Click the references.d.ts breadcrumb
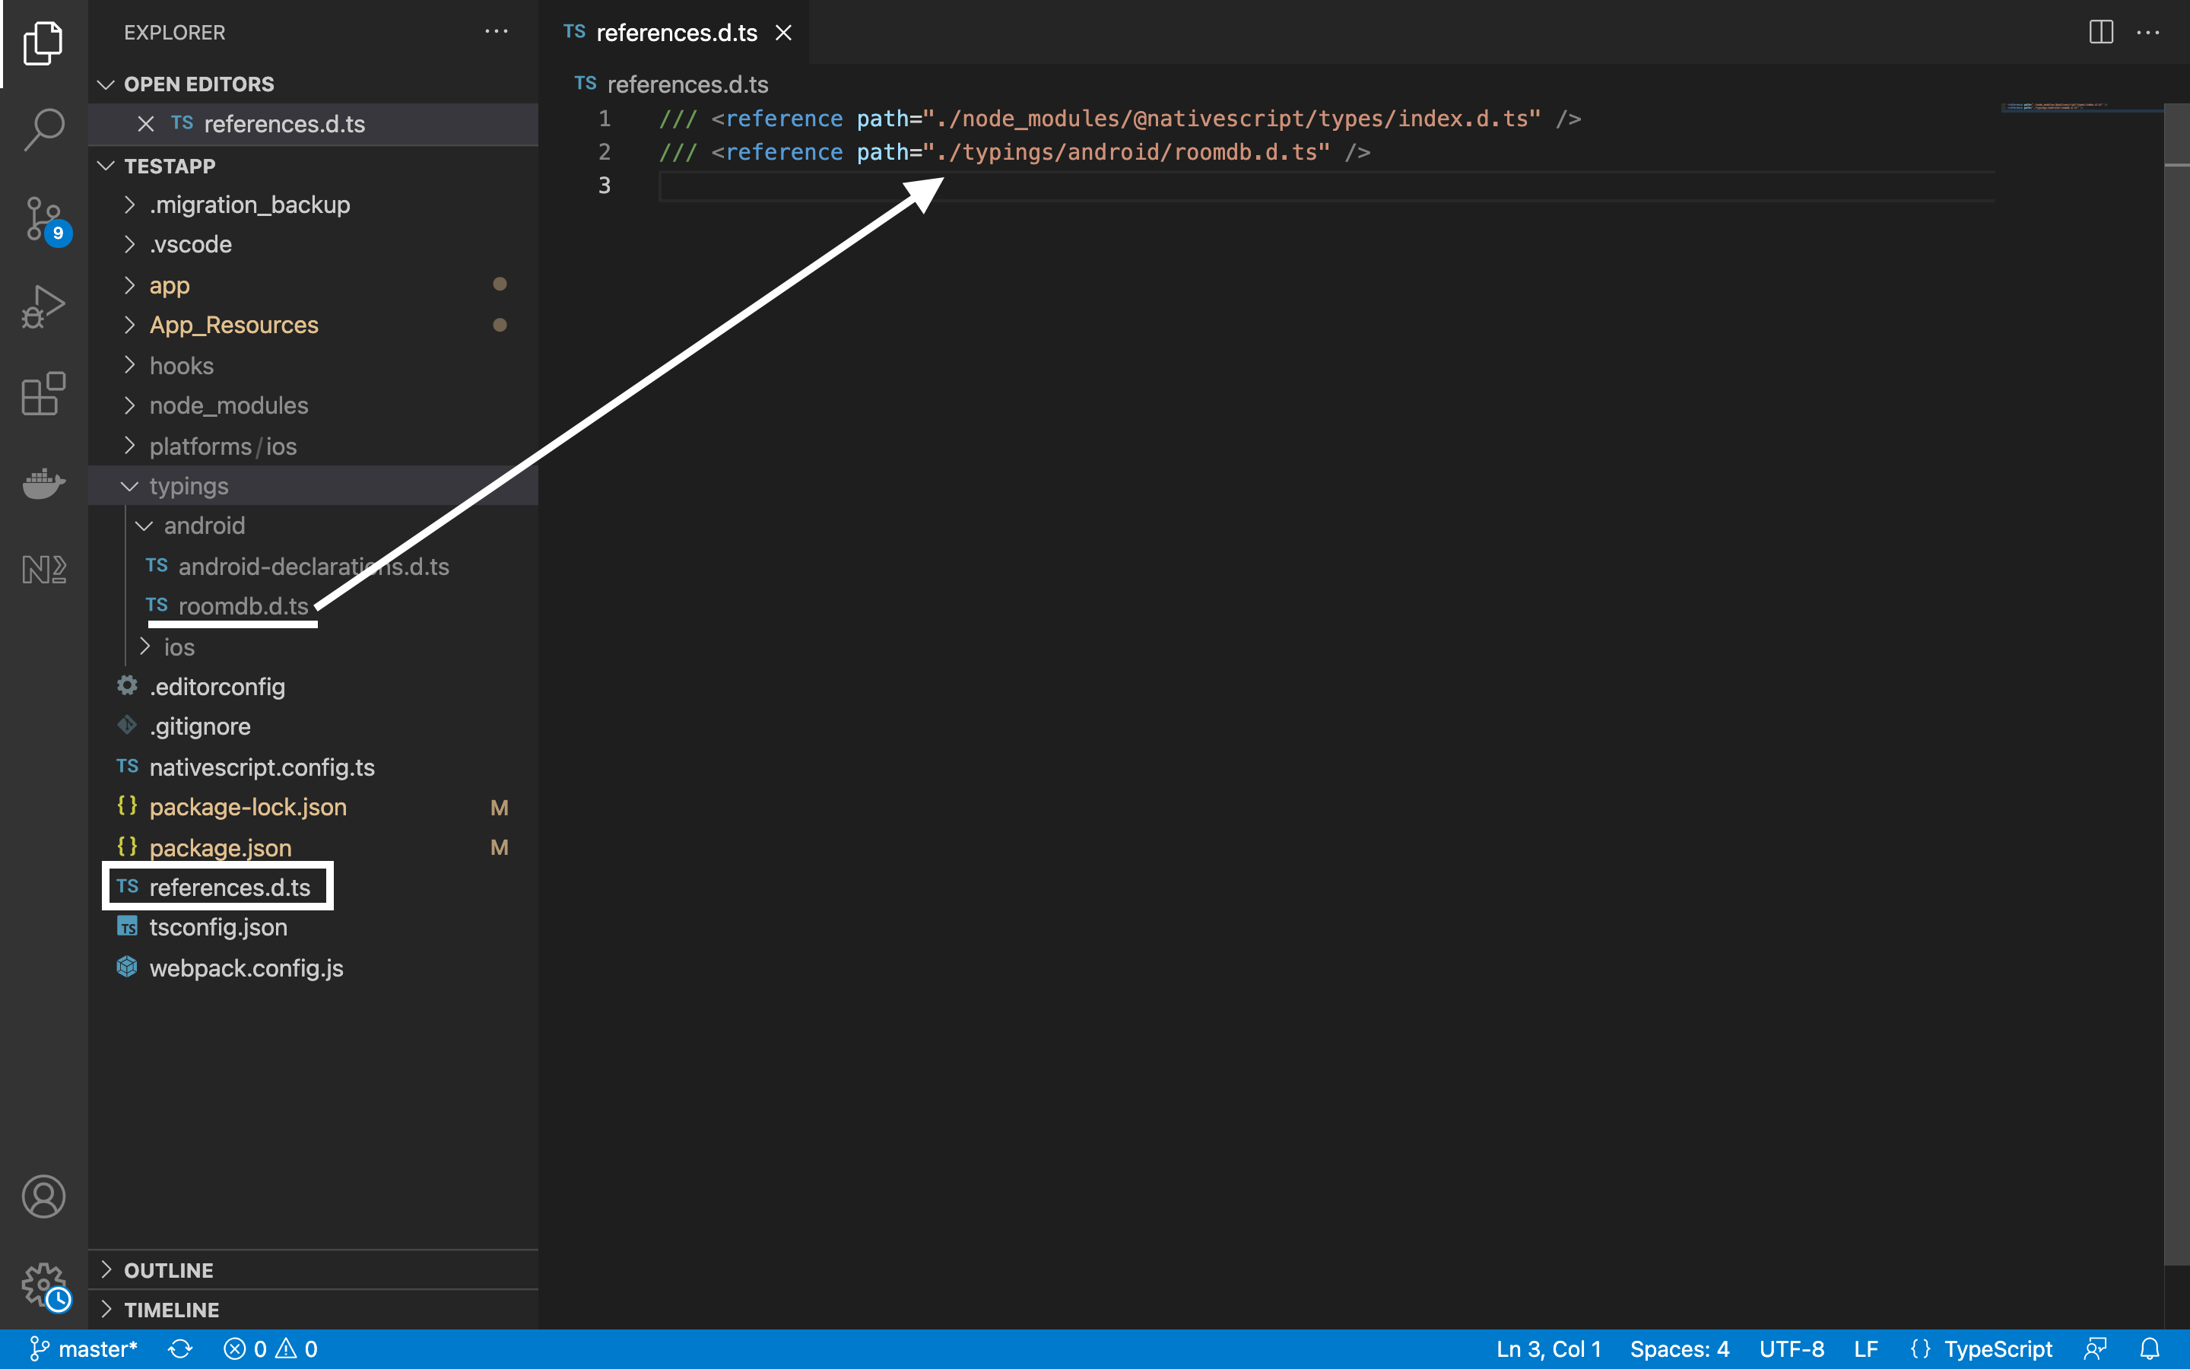The height and width of the screenshot is (1369, 2190). point(671,84)
